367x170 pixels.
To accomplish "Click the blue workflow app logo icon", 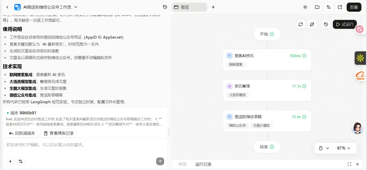I will 18,7.
